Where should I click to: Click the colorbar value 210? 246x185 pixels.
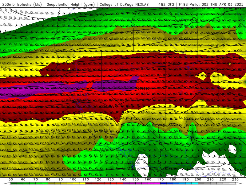click(x=210, y=179)
